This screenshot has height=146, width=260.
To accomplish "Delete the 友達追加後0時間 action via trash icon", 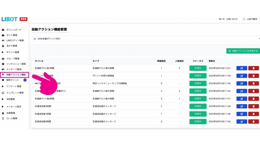I will click(x=253, y=121).
